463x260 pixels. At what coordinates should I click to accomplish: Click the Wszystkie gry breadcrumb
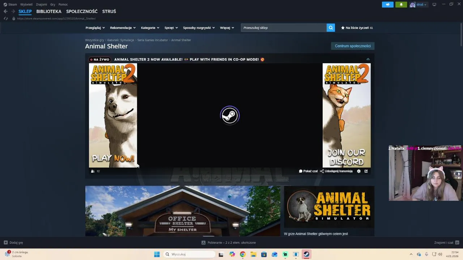tap(94, 40)
